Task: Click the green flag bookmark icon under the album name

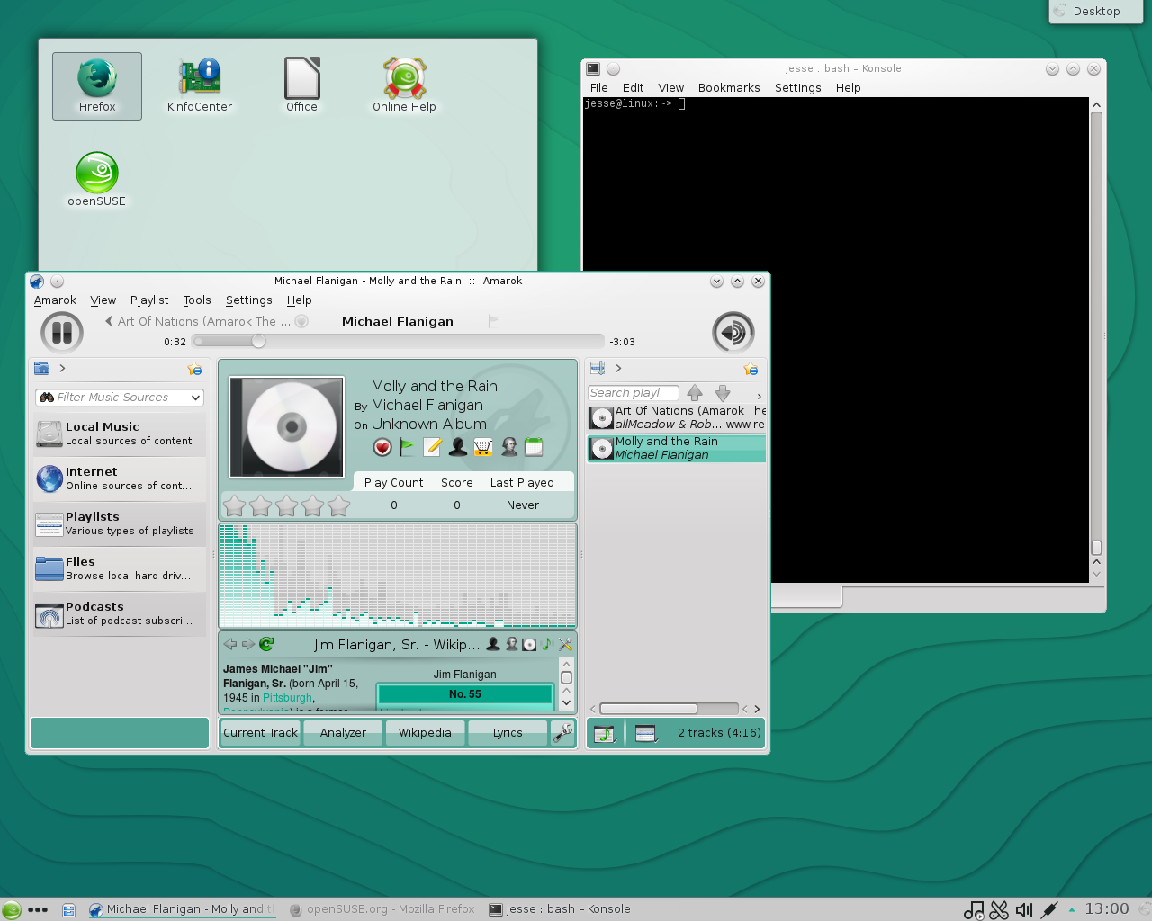Action: pyautogui.click(x=408, y=447)
